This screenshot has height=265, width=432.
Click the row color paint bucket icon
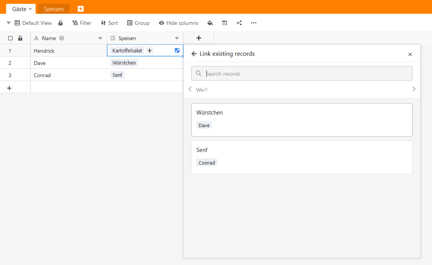click(210, 23)
